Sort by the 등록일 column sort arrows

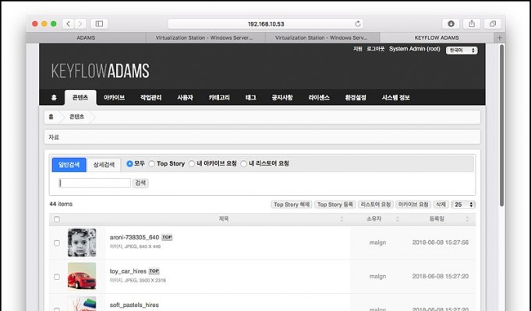tap(468, 219)
